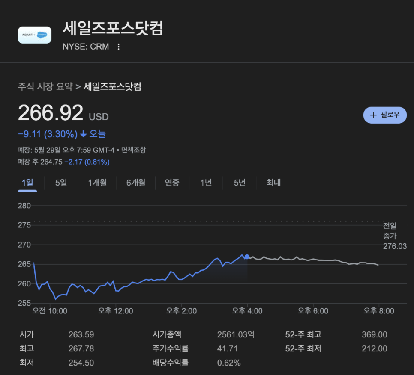
Task: Click the 시가총액 value 2561.03억
Action: point(236,334)
